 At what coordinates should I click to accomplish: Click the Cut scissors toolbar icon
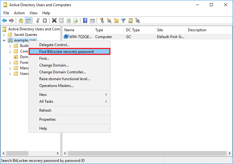38,20
